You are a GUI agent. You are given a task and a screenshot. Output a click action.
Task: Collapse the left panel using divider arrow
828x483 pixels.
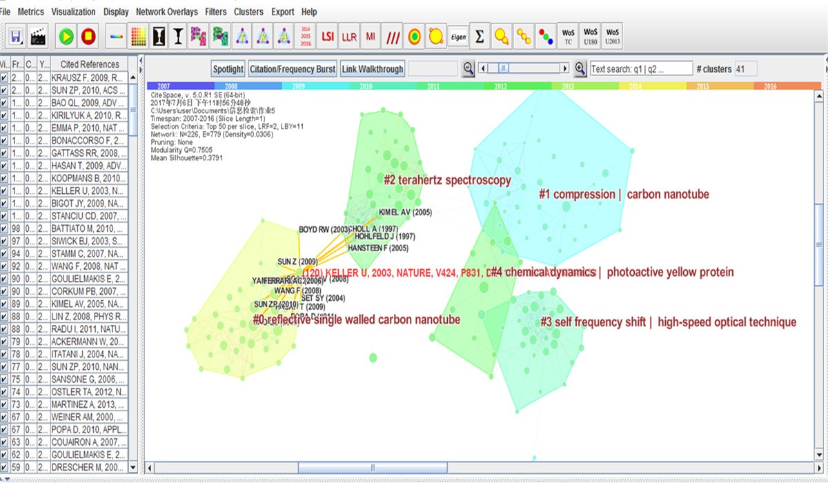tap(141, 60)
